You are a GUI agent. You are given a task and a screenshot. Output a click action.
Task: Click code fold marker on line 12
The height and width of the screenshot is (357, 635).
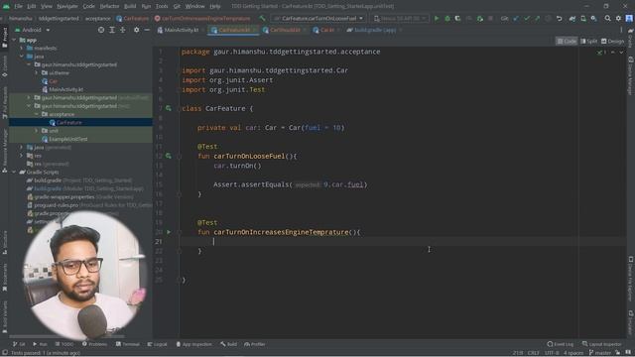(x=179, y=156)
